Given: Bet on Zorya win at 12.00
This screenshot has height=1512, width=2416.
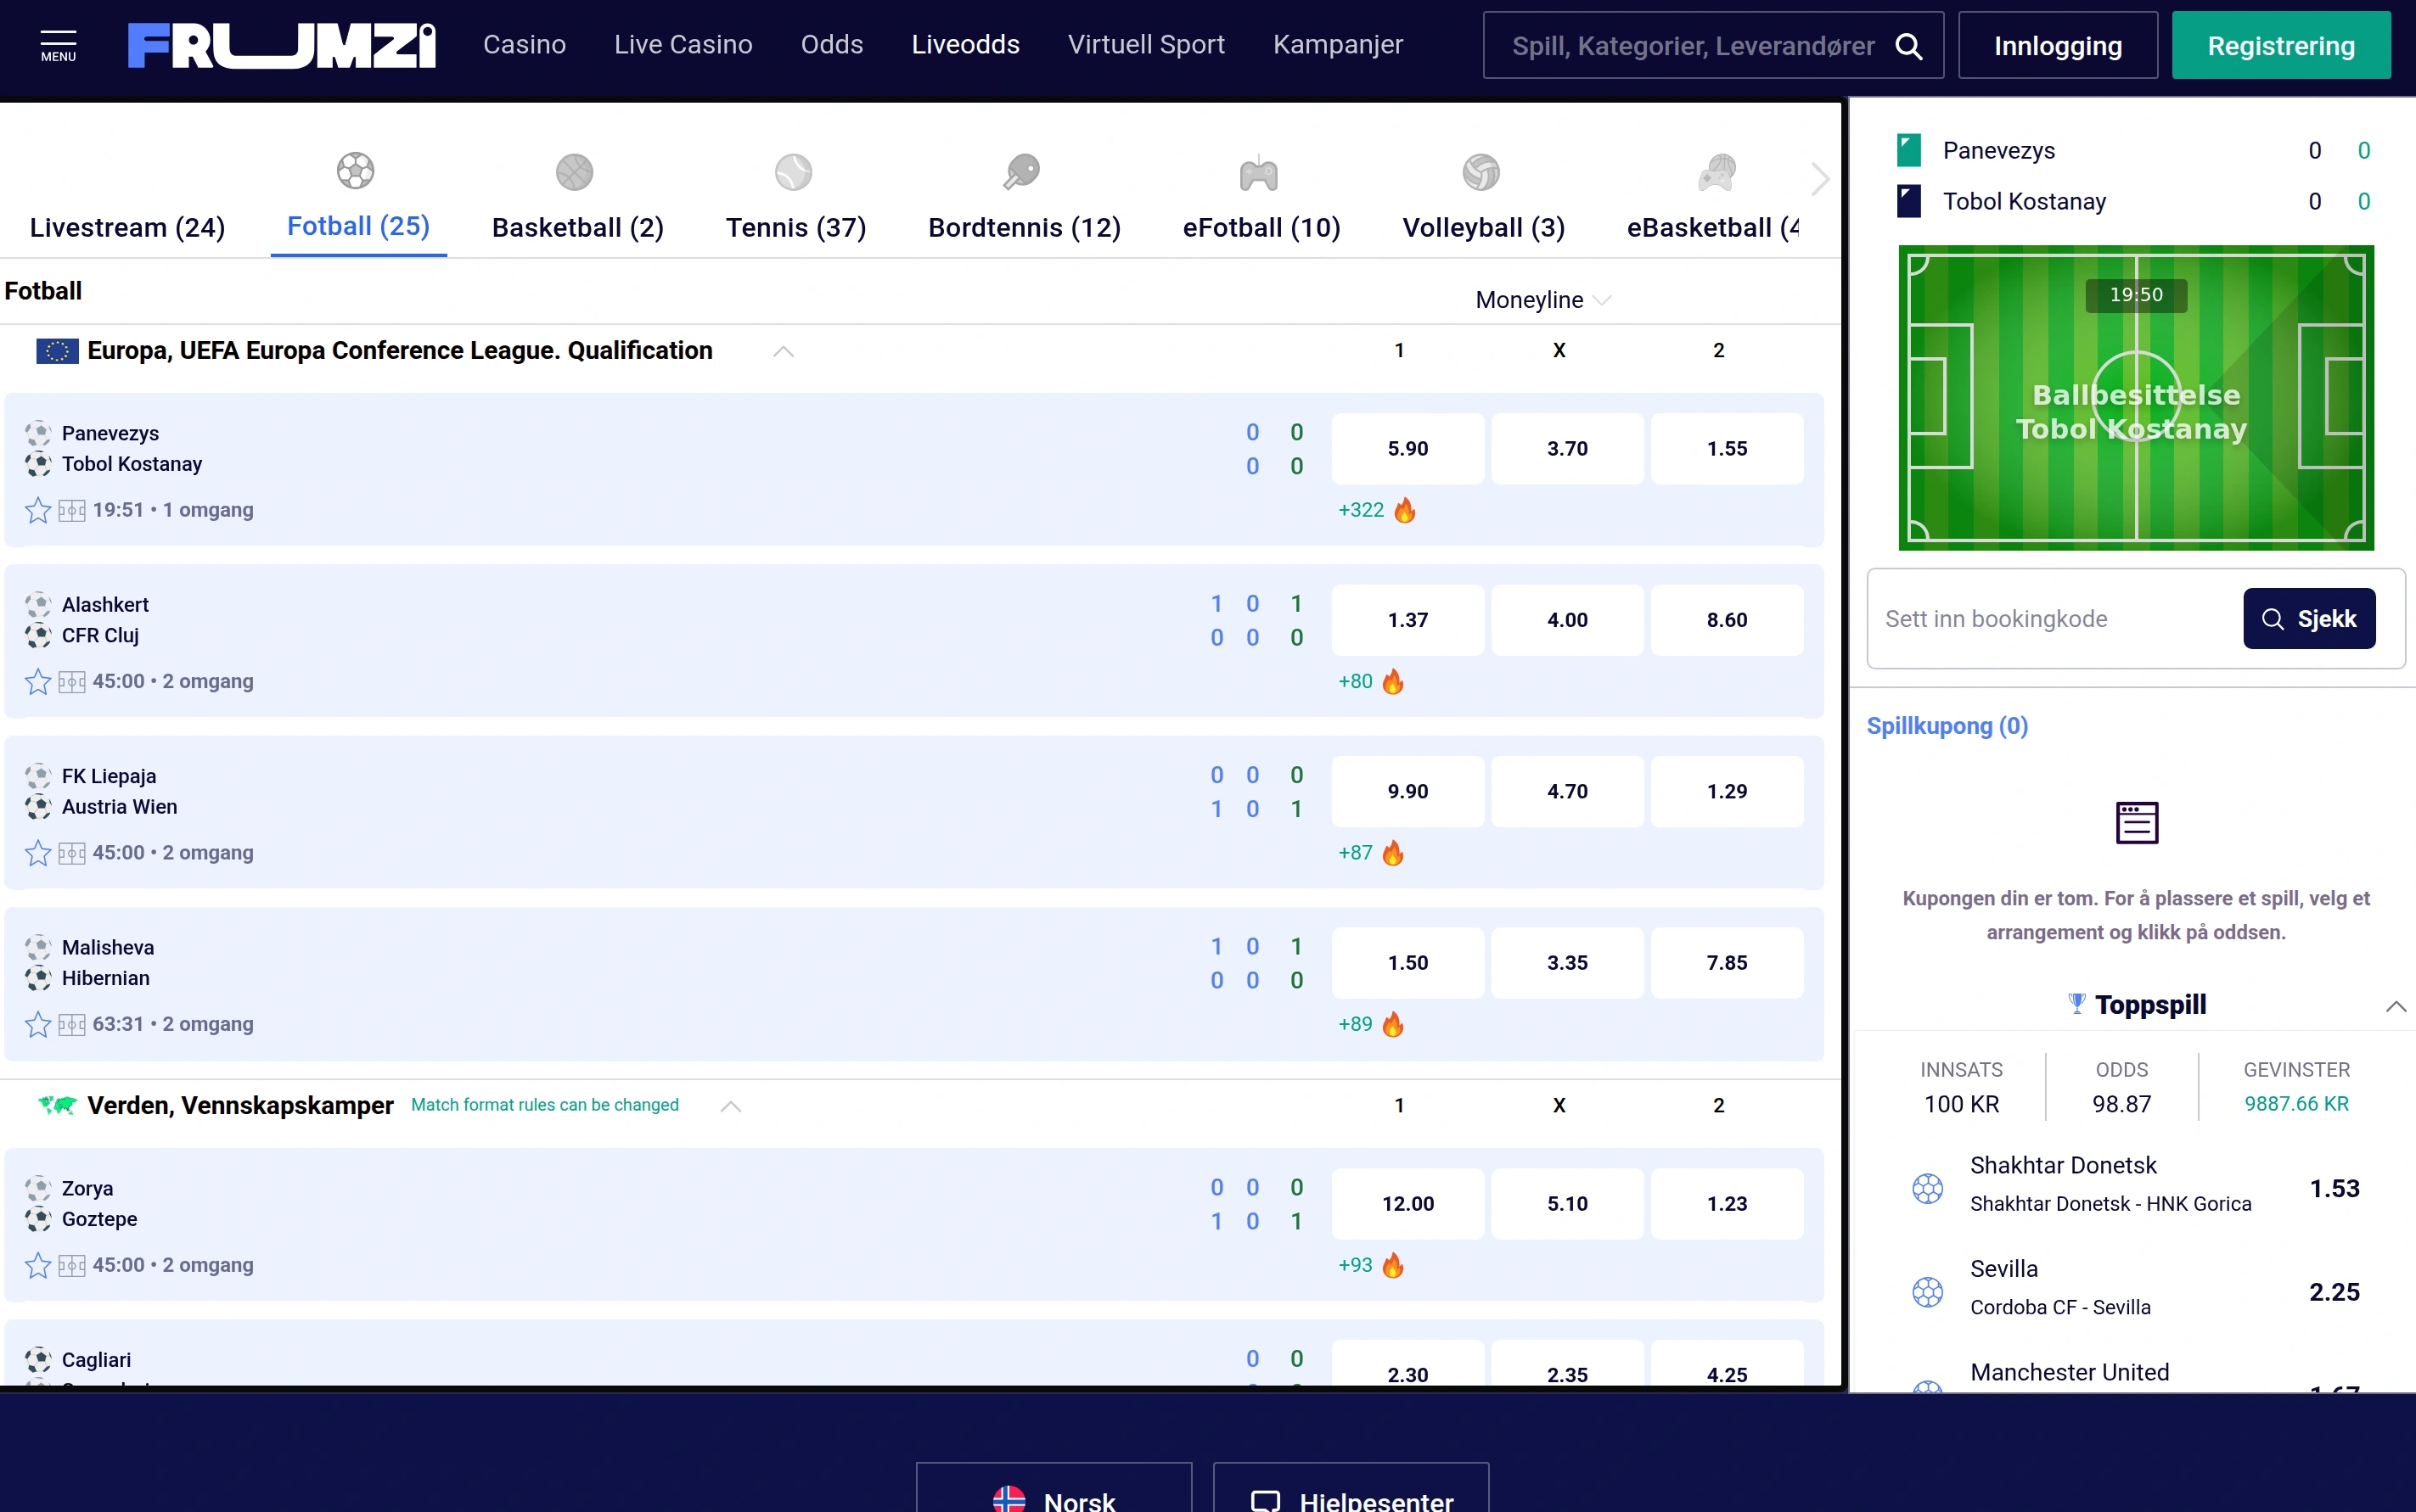Looking at the screenshot, I should tap(1407, 1204).
